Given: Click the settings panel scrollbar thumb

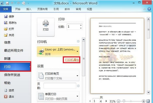Looking at the screenshot, I should tap(84, 59).
